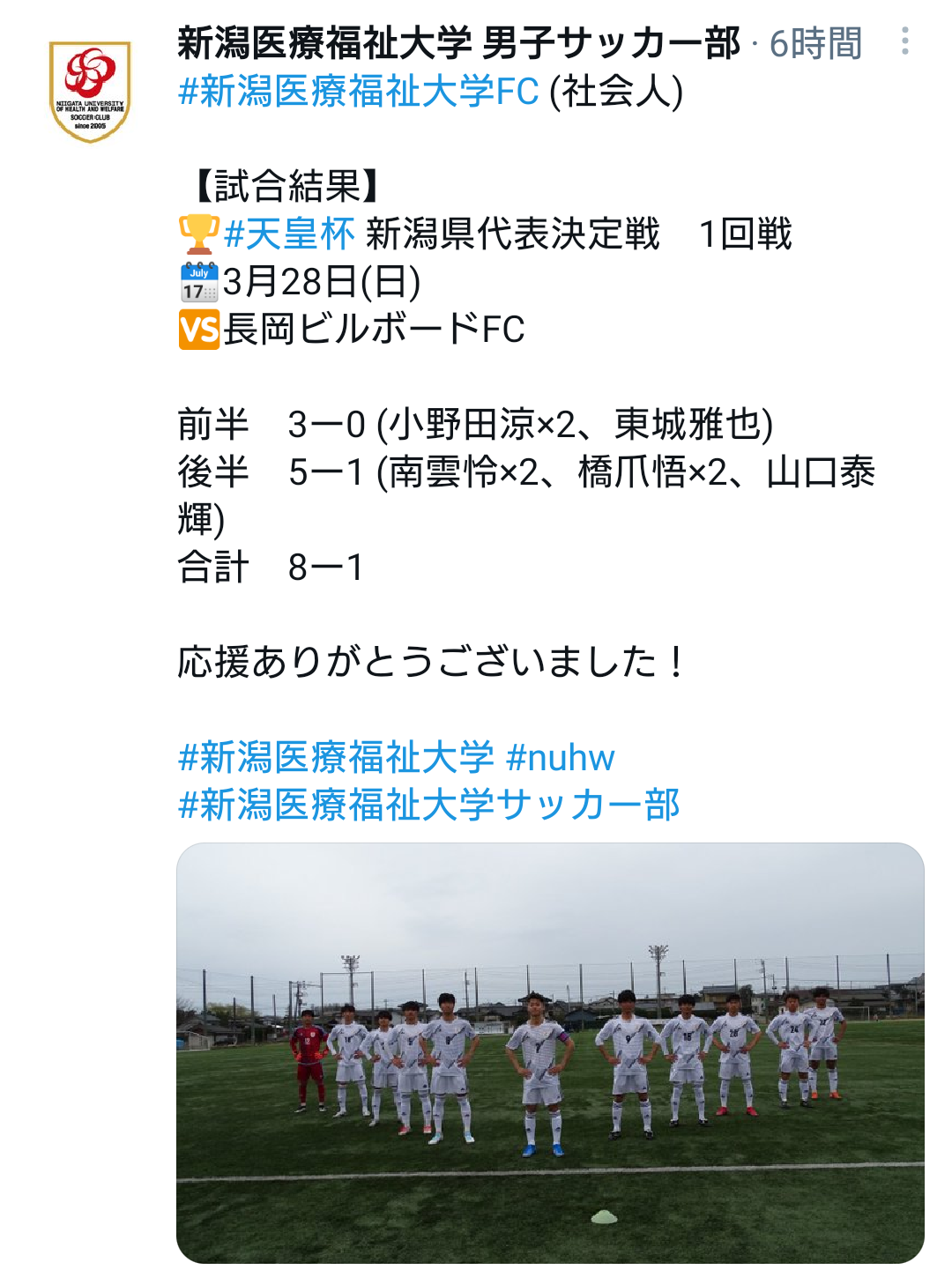Tap the 応援ありがとうございました message
Image resolution: width=952 pixels, height=1277 pixels.
(x=432, y=662)
